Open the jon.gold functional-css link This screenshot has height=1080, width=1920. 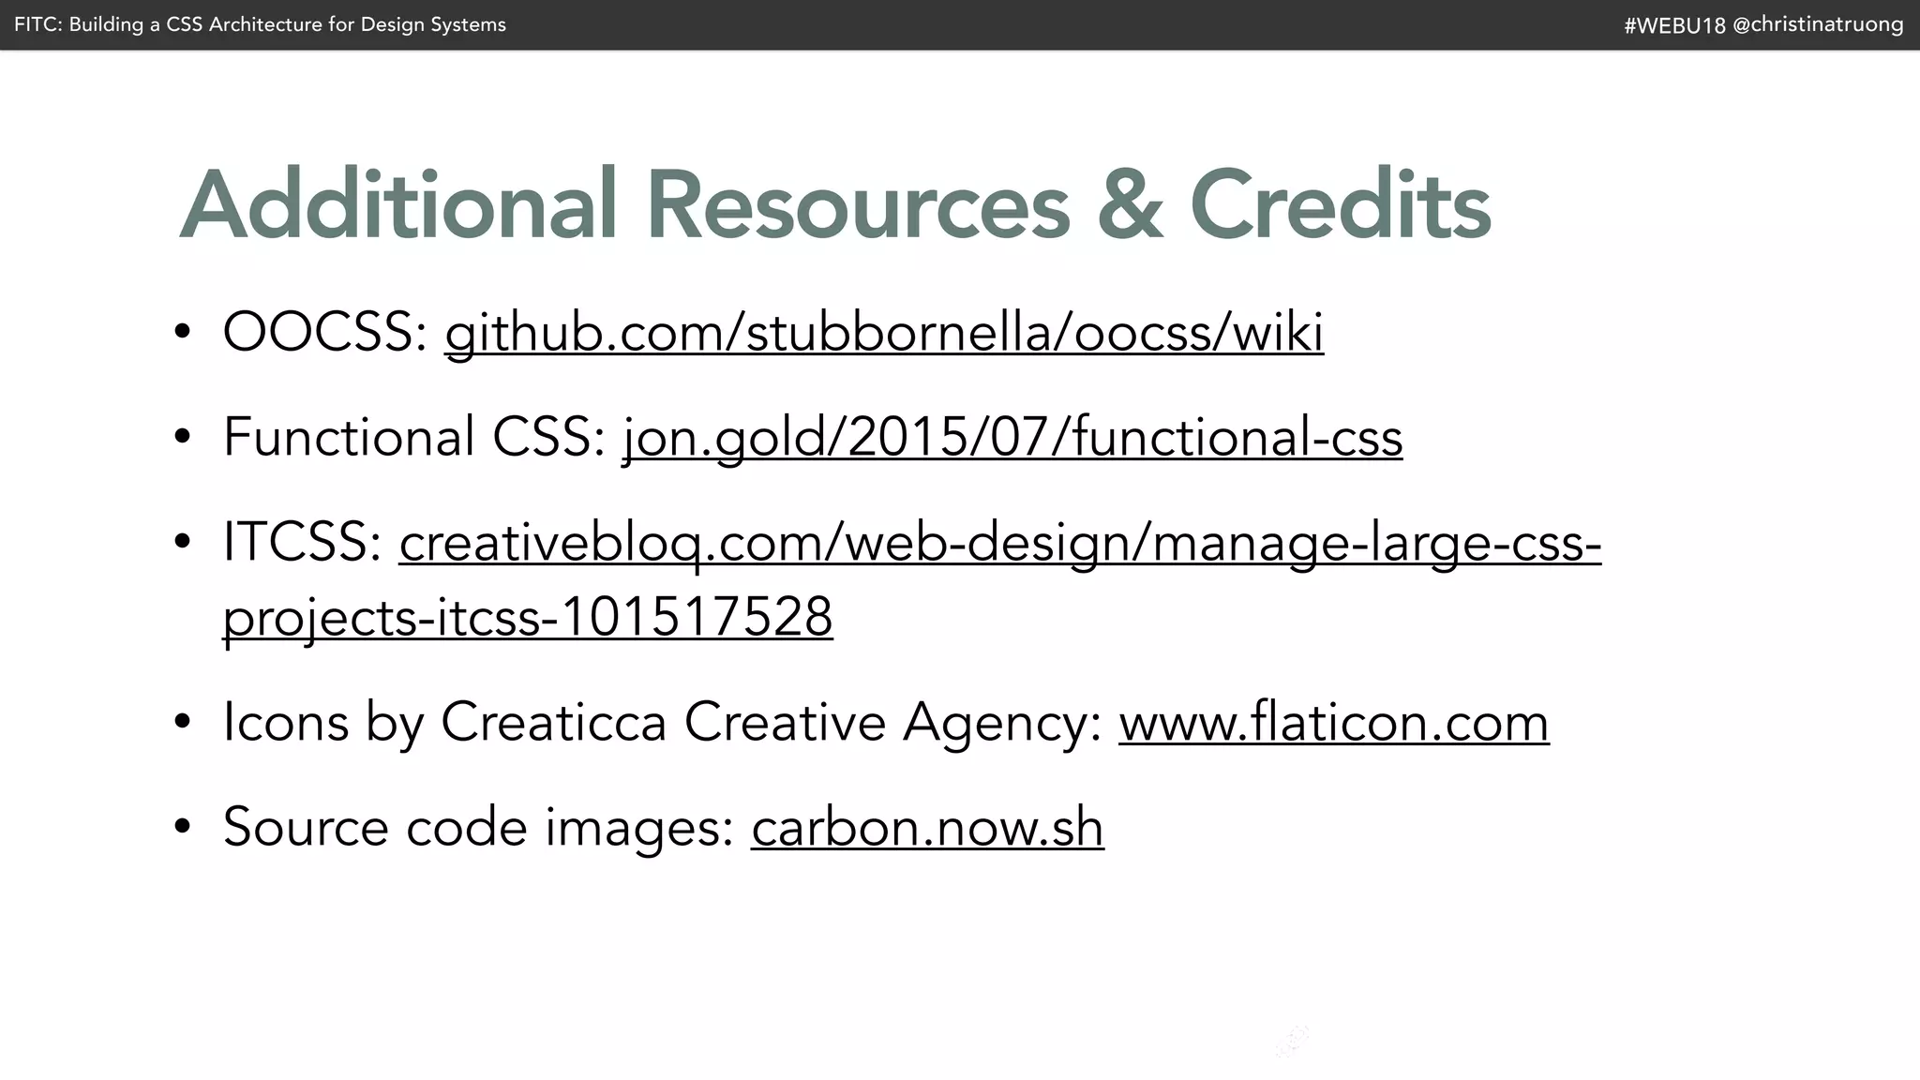coord(1012,438)
